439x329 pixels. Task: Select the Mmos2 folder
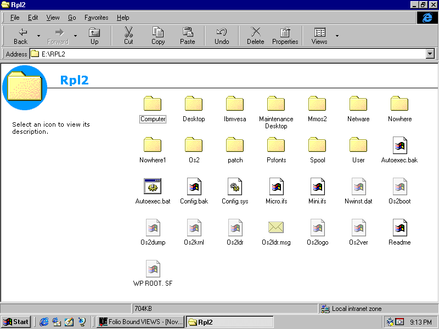tap(317, 110)
